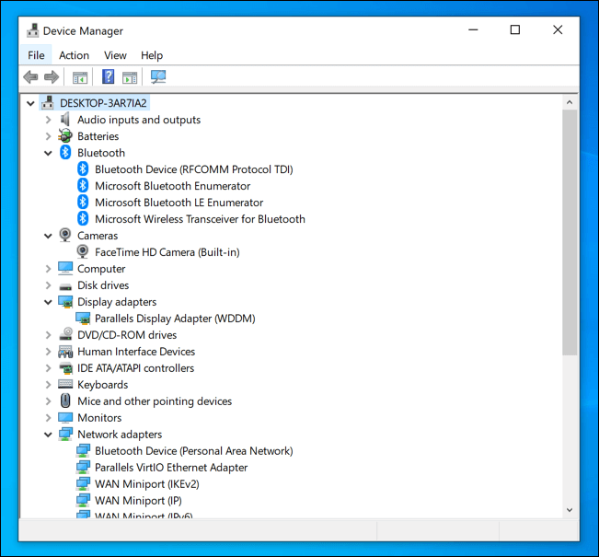Click the Disk drives icon

pyautogui.click(x=65, y=286)
